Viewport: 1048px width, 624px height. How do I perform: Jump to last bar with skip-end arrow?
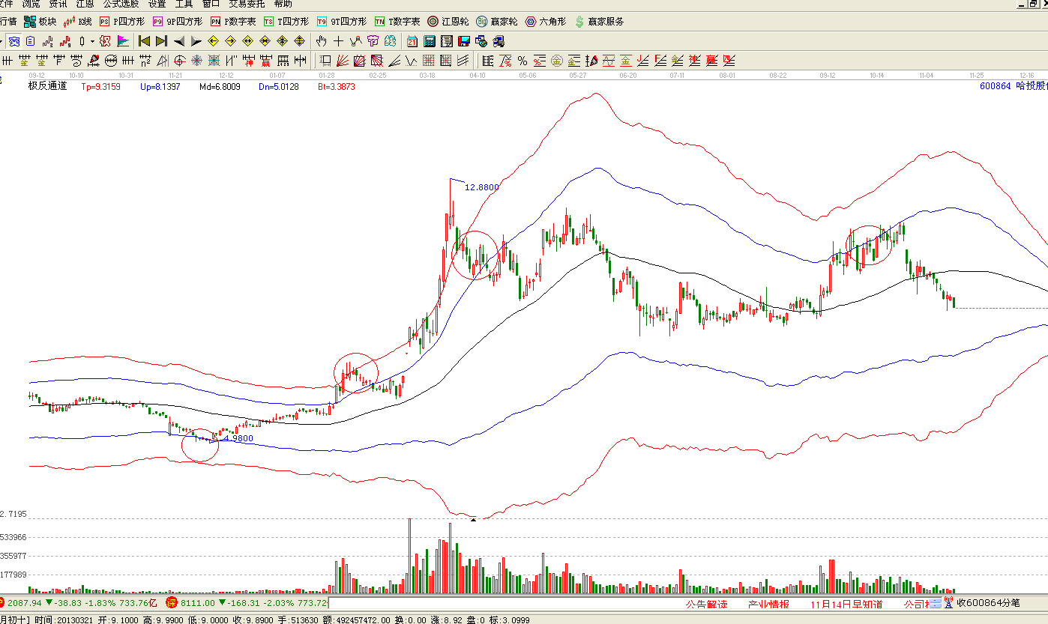[161, 41]
